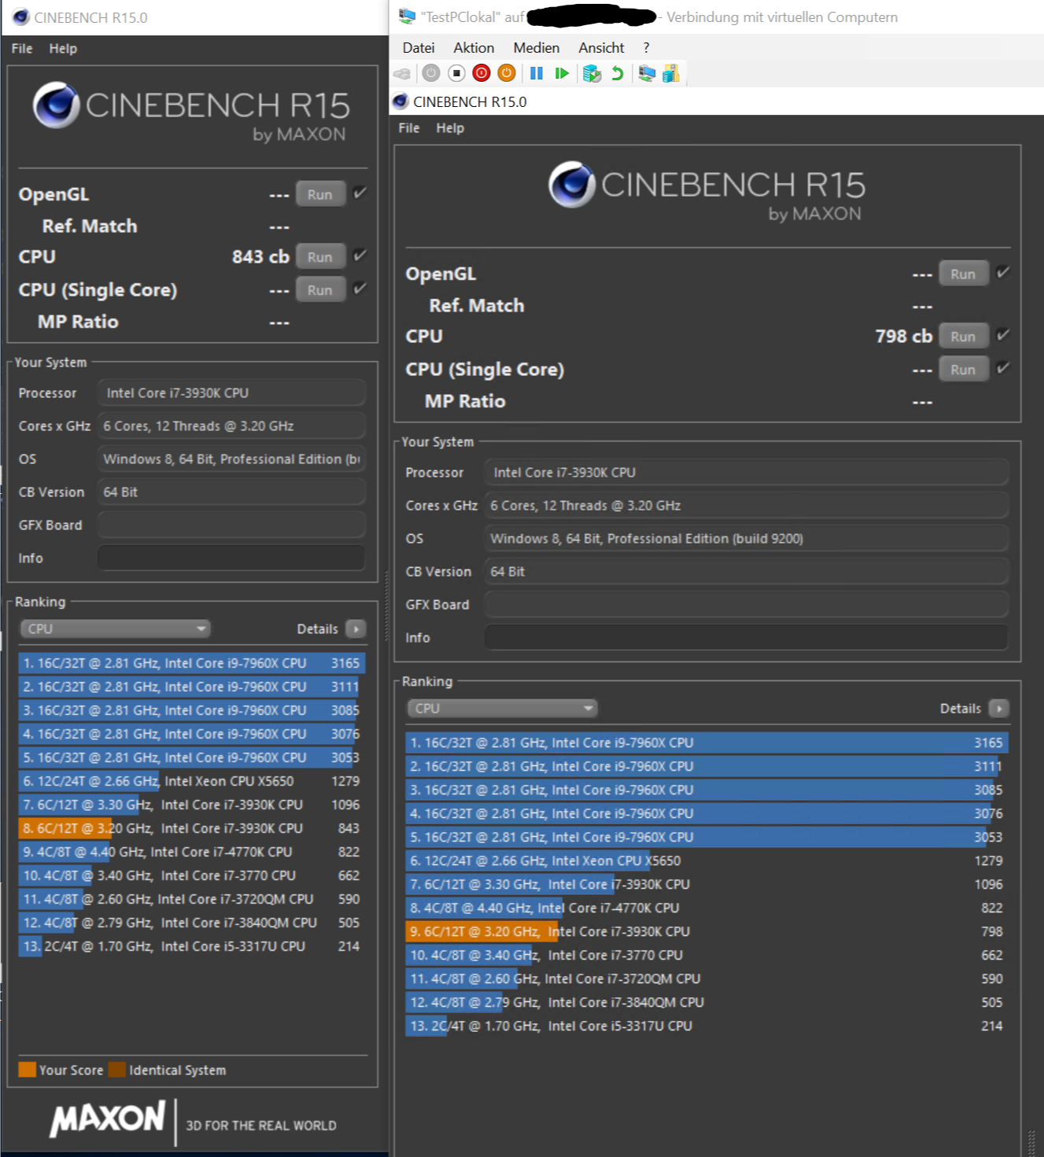Toggle CPU (Single Core) checkbox in the VM Cinebench
This screenshot has width=1044, height=1157.
(x=1002, y=367)
